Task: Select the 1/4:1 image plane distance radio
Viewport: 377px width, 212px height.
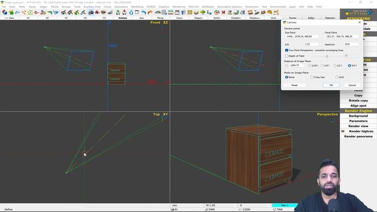Action: [x=322, y=65]
